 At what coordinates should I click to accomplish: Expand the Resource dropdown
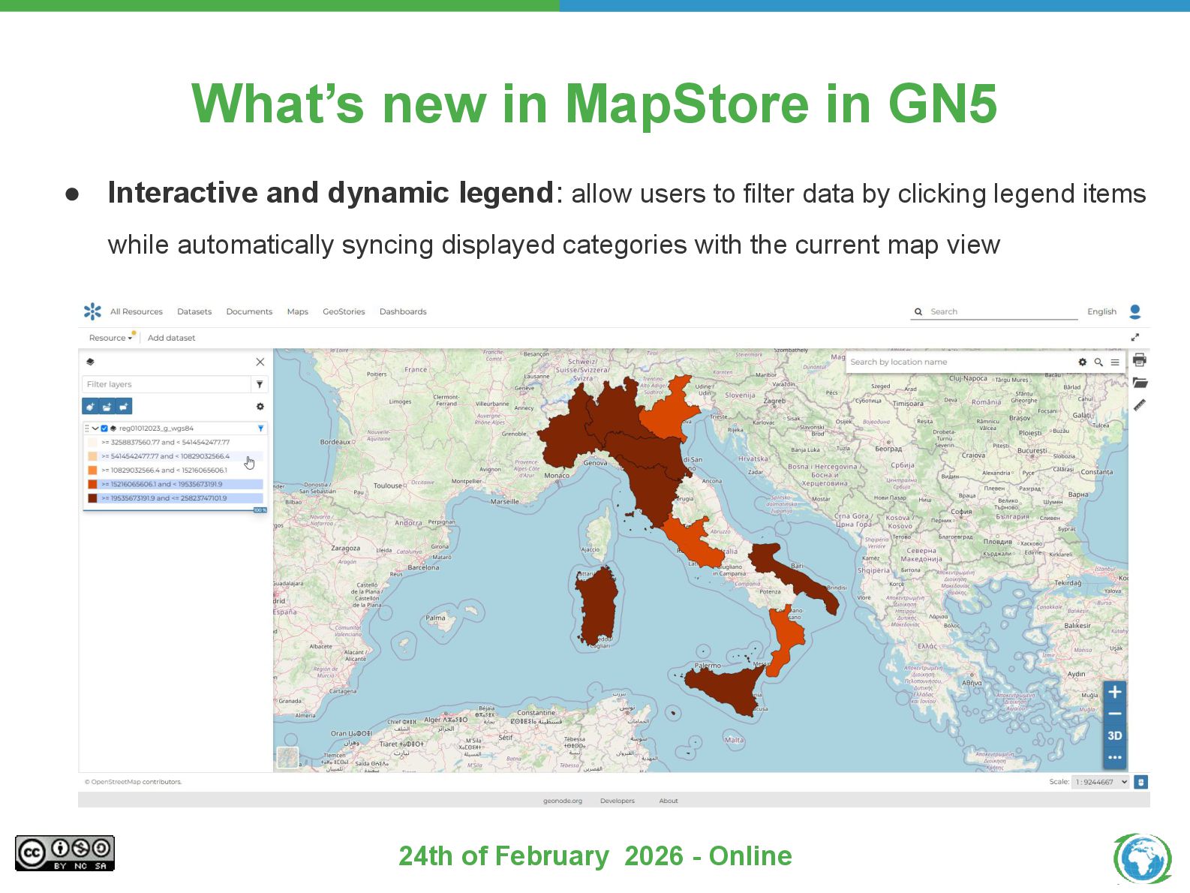110,338
